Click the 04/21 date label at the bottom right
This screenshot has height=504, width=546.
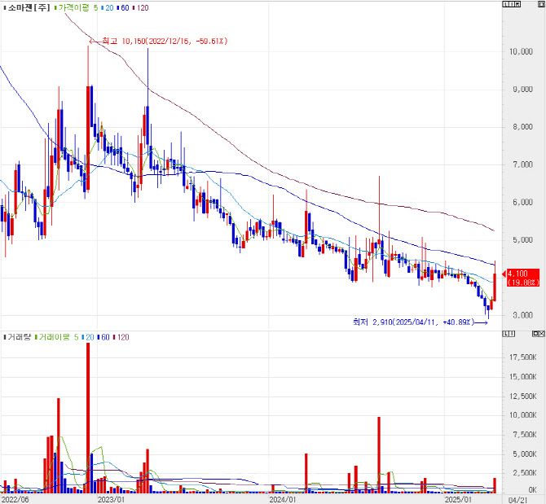point(517,499)
